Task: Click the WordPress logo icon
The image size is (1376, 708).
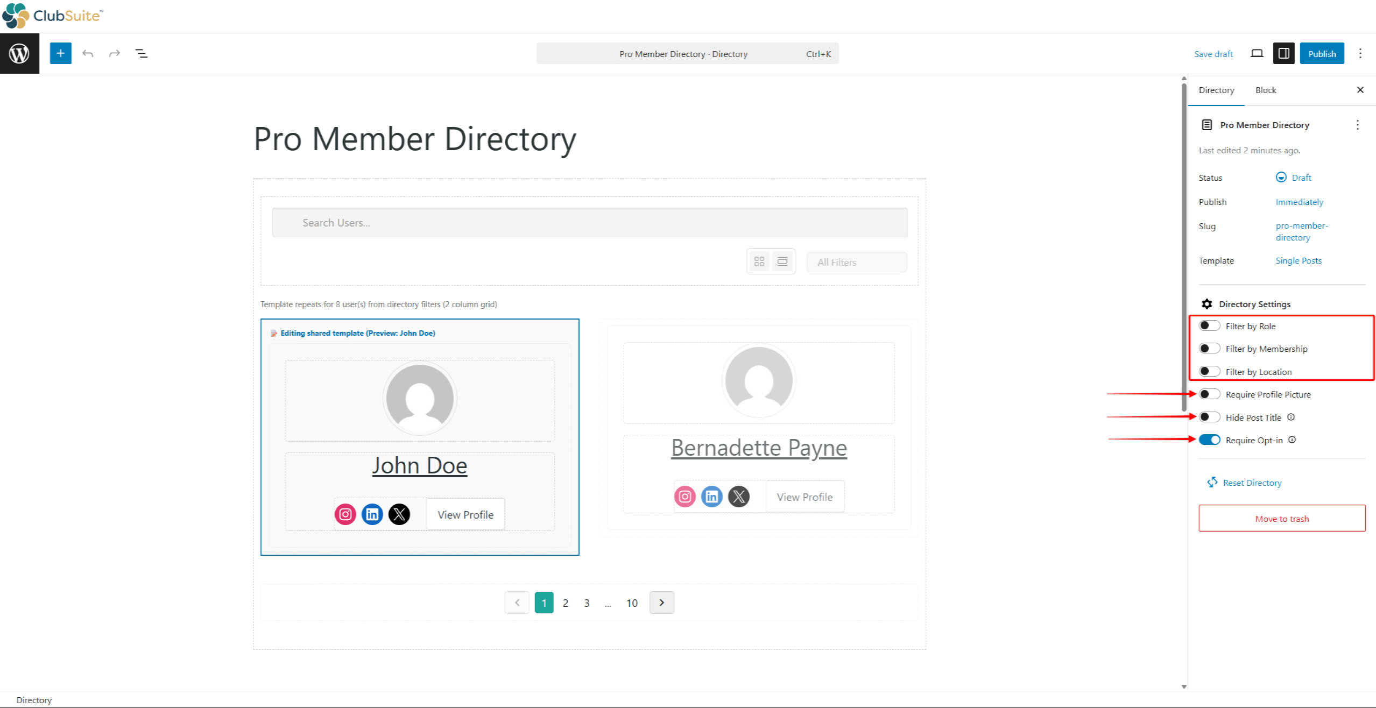Action: 19,53
